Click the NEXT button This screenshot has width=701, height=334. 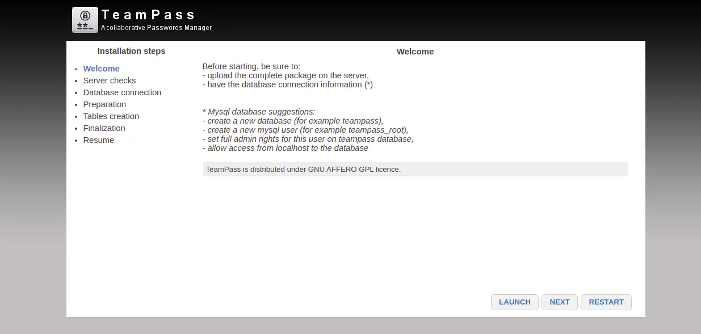point(560,302)
